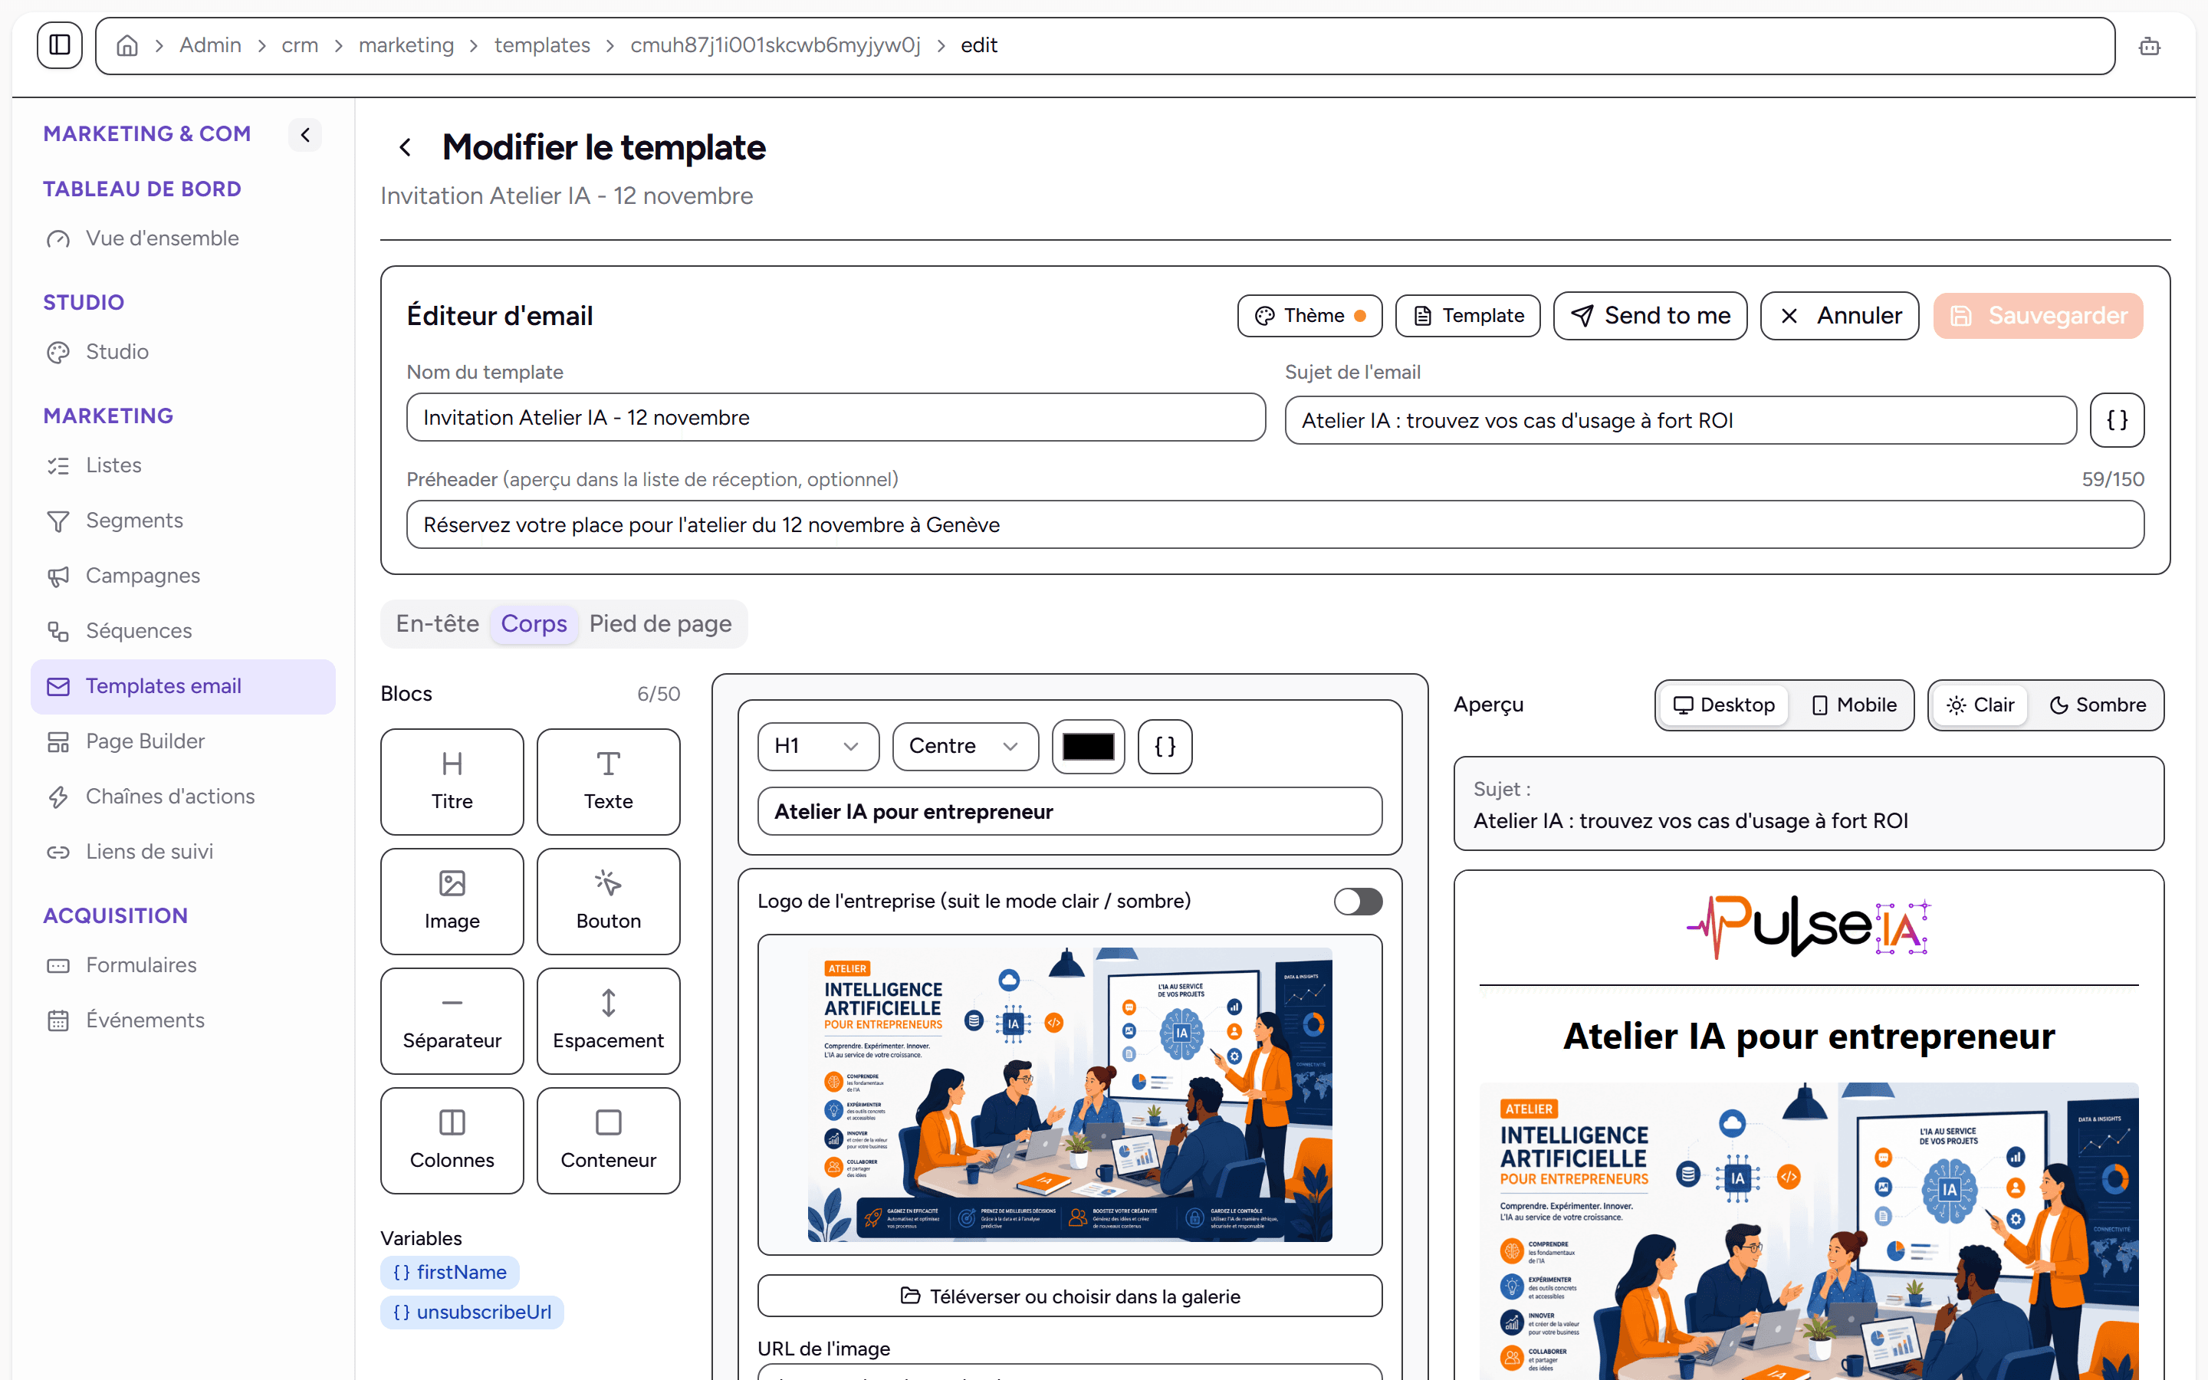Viewport: 2208px width, 1380px height.
Task: Open Page Builder in the sidebar
Action: (182, 741)
